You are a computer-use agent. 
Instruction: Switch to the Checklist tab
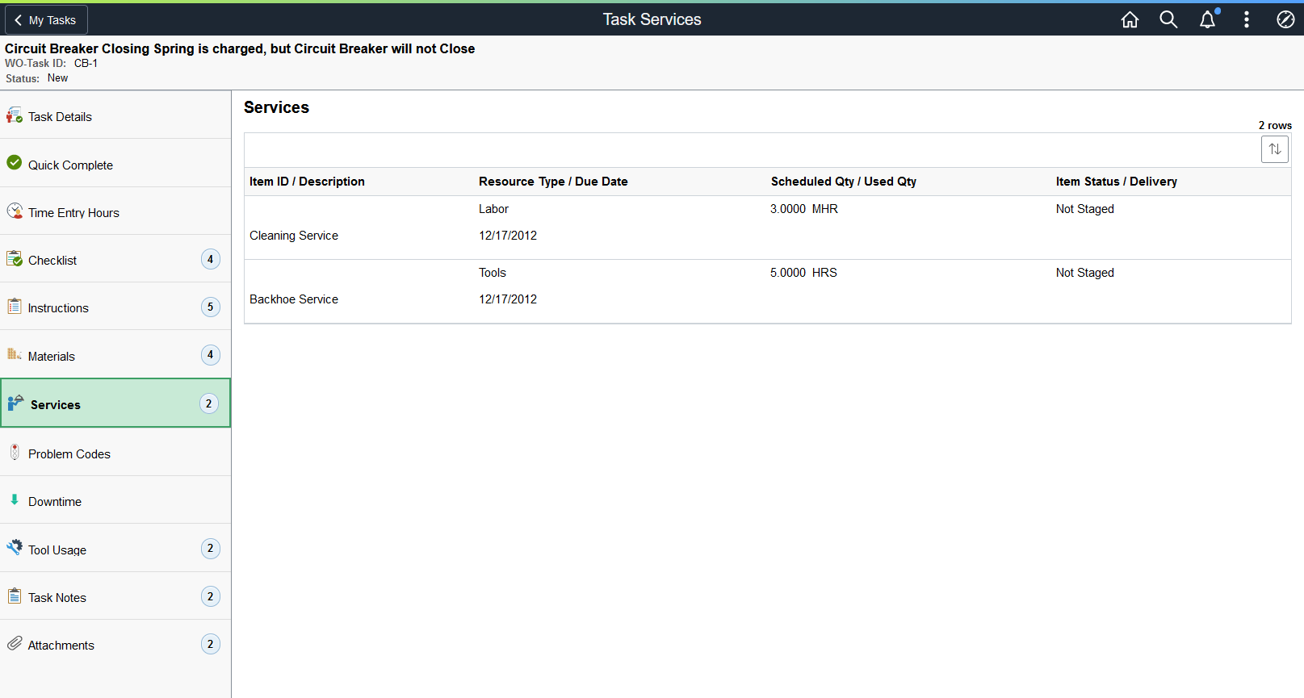click(115, 259)
